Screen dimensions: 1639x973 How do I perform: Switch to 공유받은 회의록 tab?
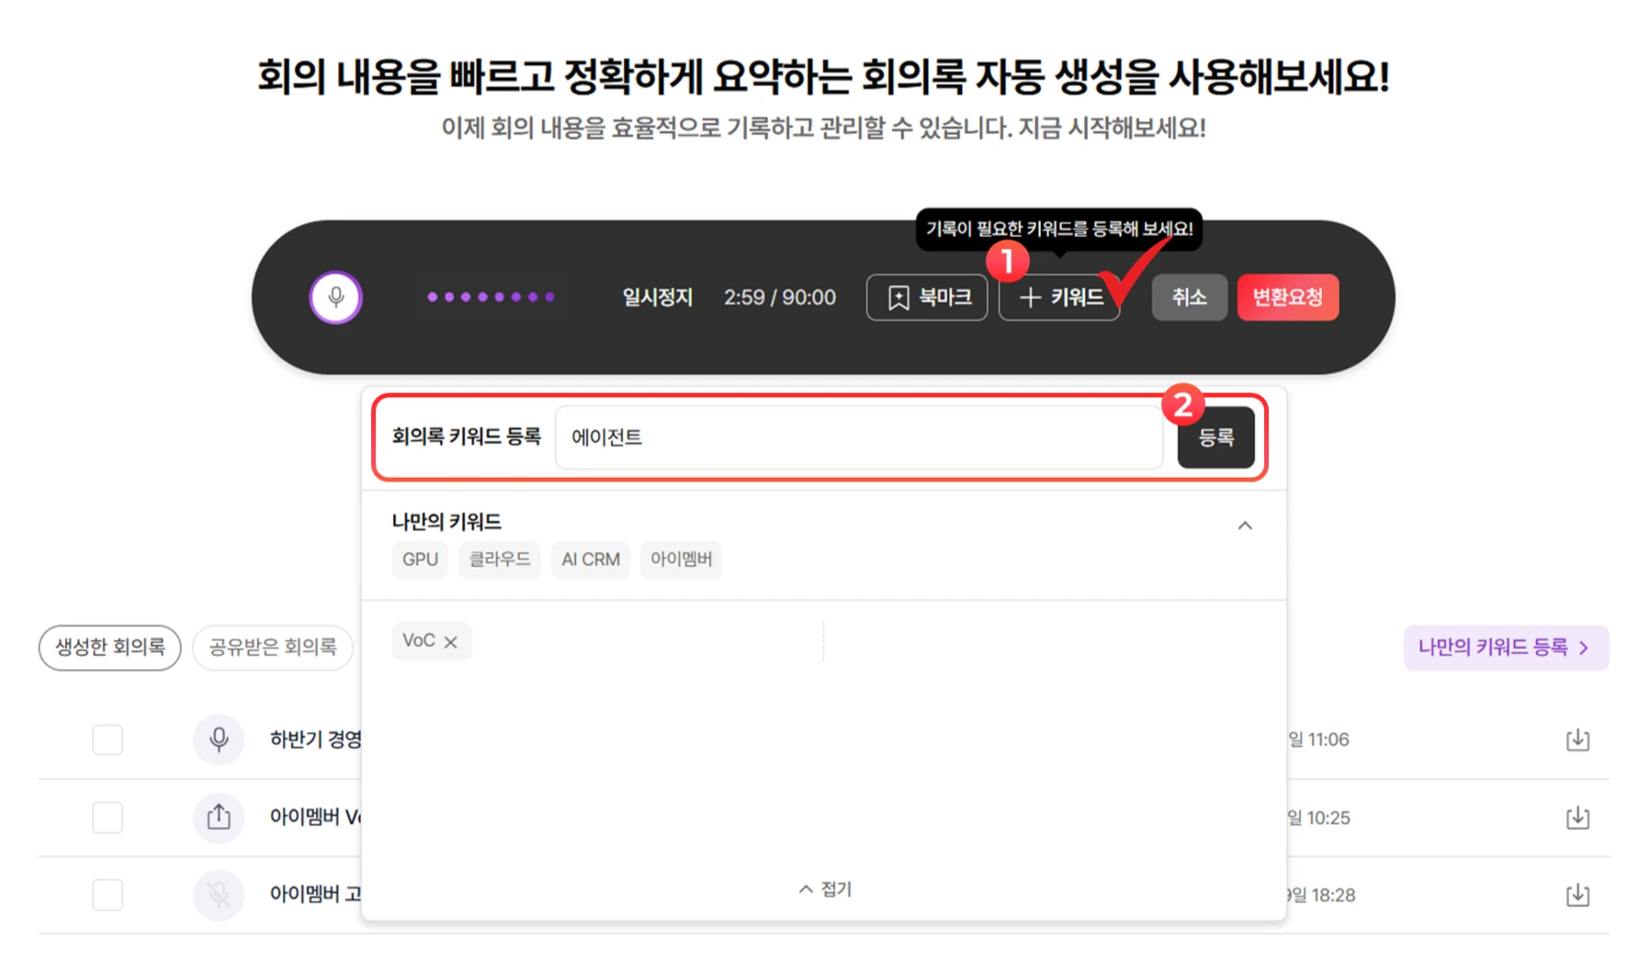(x=273, y=647)
